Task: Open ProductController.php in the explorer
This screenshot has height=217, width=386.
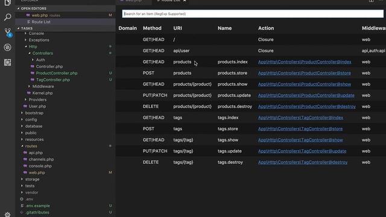Action: point(57,73)
